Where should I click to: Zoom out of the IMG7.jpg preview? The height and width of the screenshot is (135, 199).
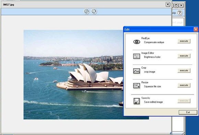(x=94, y=11)
